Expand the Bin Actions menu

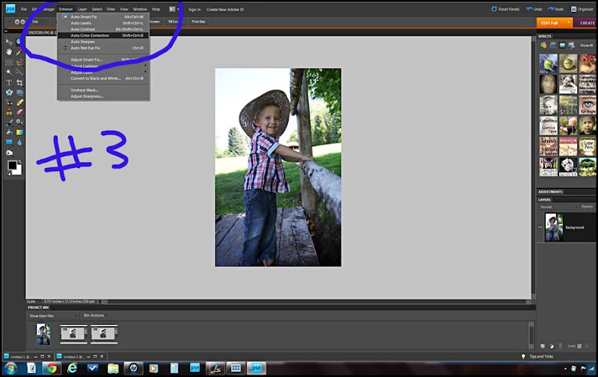coord(95,316)
